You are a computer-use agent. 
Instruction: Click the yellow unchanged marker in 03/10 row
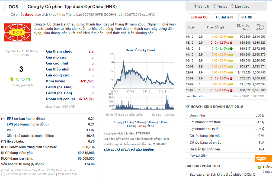[231, 60]
